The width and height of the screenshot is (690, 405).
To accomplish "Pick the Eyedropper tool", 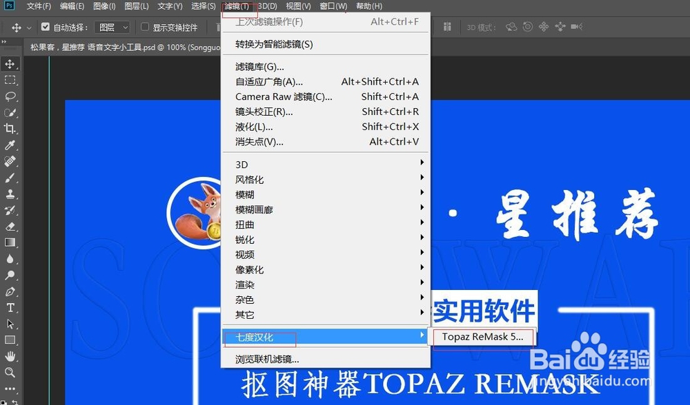I will click(10, 145).
